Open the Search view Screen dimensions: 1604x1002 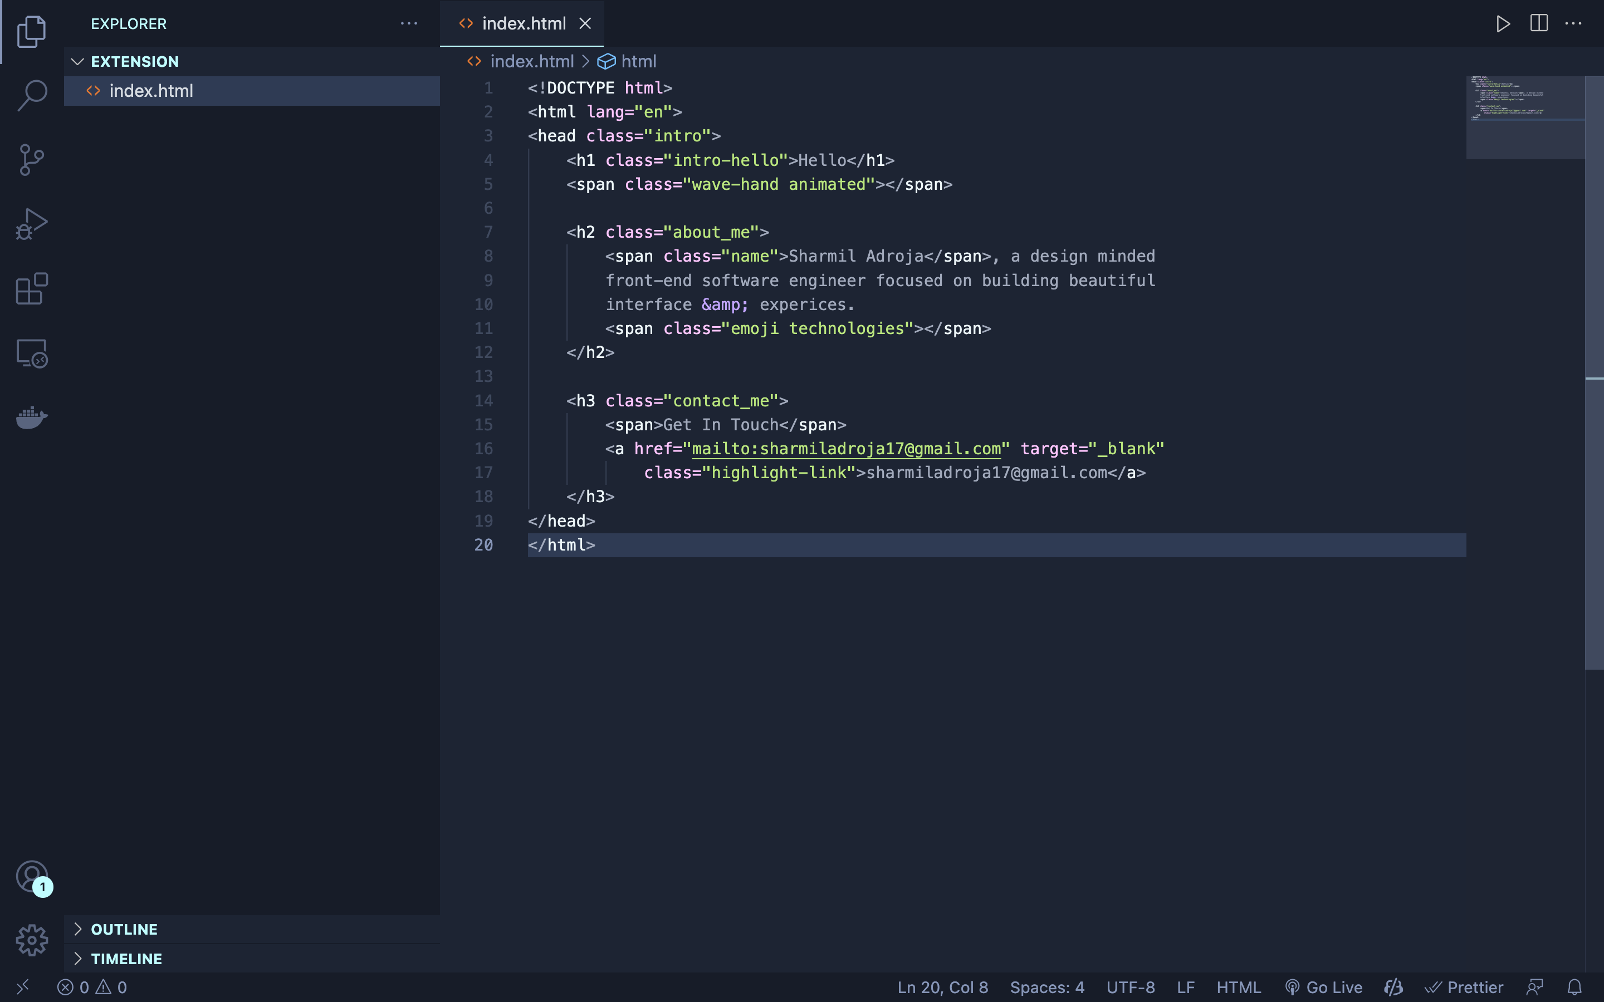click(x=31, y=95)
